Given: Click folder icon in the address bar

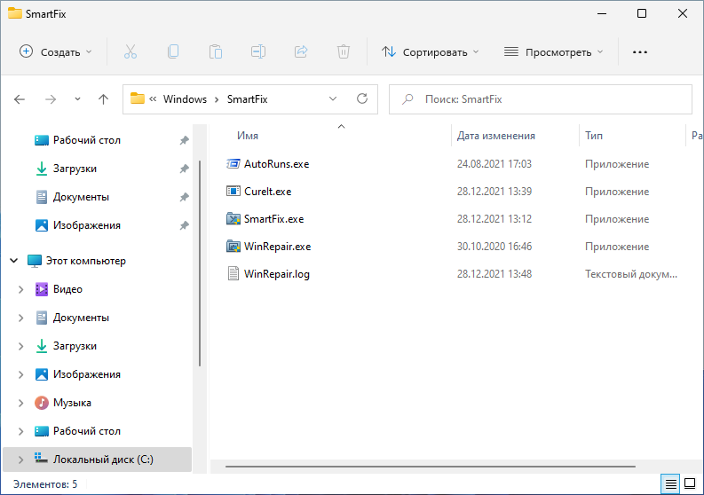Looking at the screenshot, I should (x=138, y=98).
